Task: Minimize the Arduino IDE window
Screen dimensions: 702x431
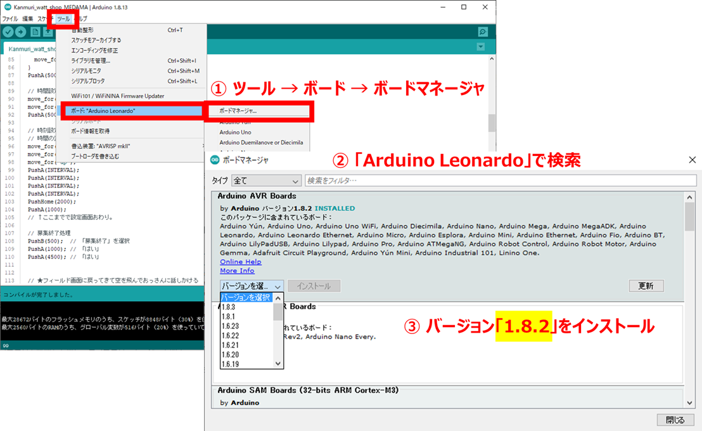Action: click(x=443, y=7)
